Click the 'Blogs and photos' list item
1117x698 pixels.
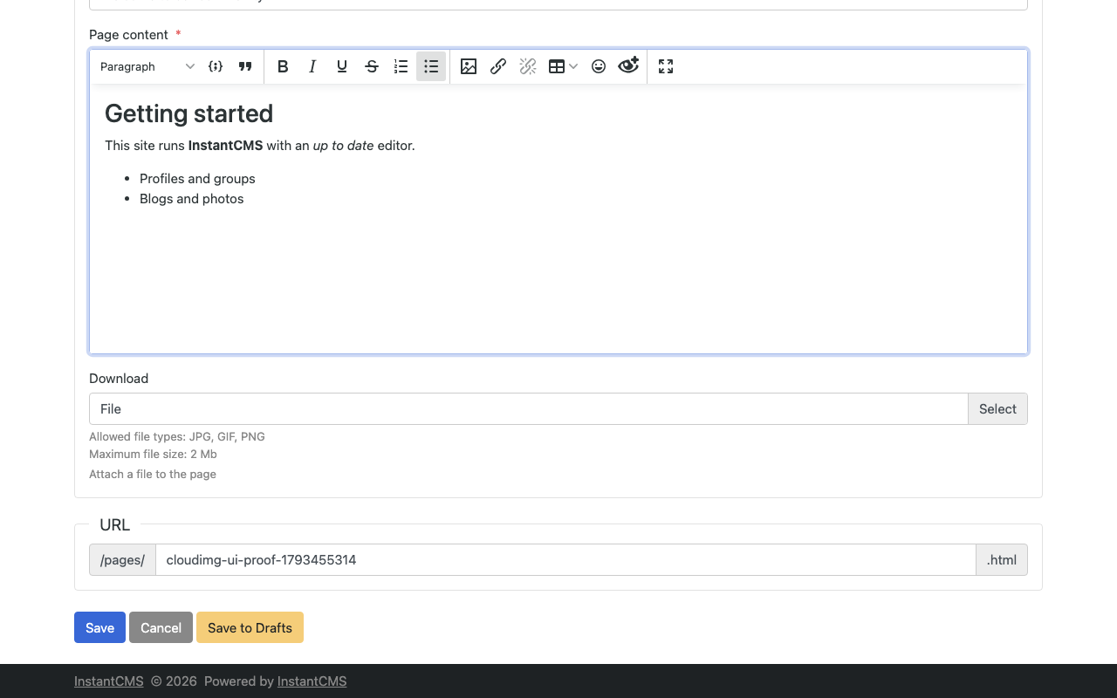pos(192,199)
